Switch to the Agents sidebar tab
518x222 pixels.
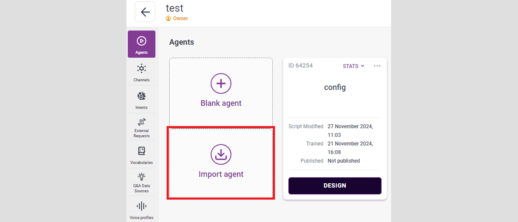141,44
